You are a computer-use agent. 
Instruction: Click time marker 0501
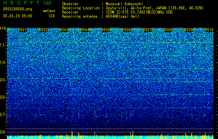(x=23, y=30)
